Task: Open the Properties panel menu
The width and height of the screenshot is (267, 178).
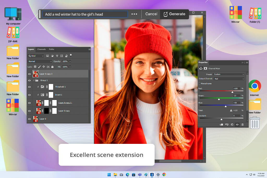Action: pyautogui.click(x=247, y=63)
